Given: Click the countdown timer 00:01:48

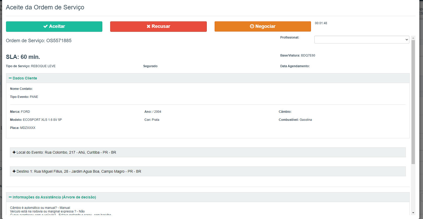Looking at the screenshot, I should pos(321,23).
